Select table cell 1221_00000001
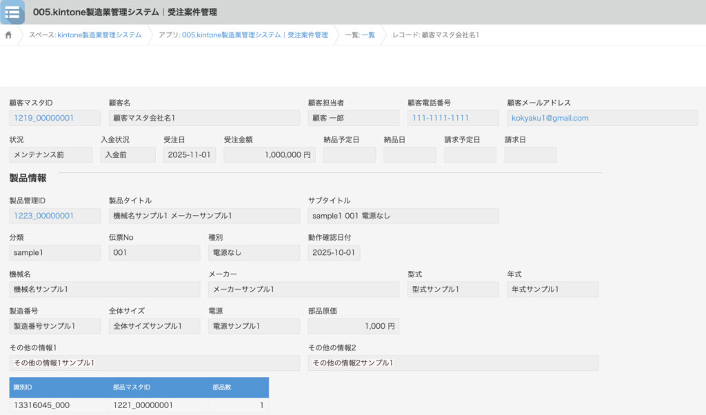Image resolution: width=706 pixels, height=415 pixels. pos(157,405)
